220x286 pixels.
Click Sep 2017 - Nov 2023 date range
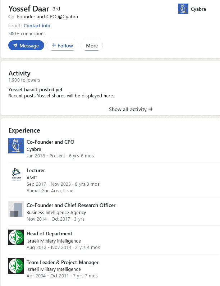point(49,184)
